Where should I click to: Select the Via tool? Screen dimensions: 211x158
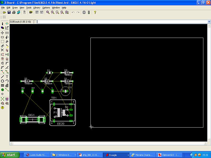[x=2, y=90]
